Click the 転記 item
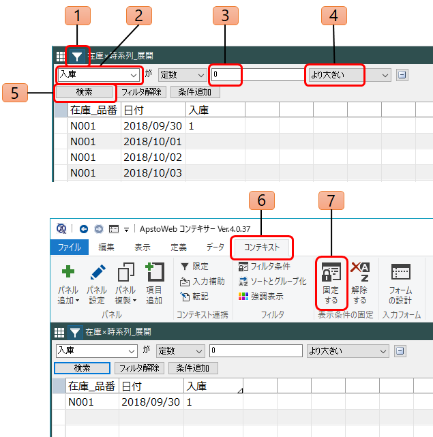The image size is (433, 437). 194,297
